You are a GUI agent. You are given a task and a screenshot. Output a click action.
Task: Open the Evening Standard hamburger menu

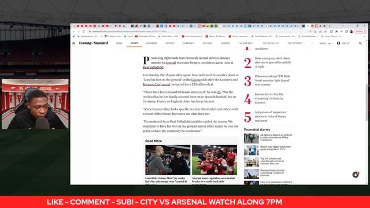click(73, 43)
